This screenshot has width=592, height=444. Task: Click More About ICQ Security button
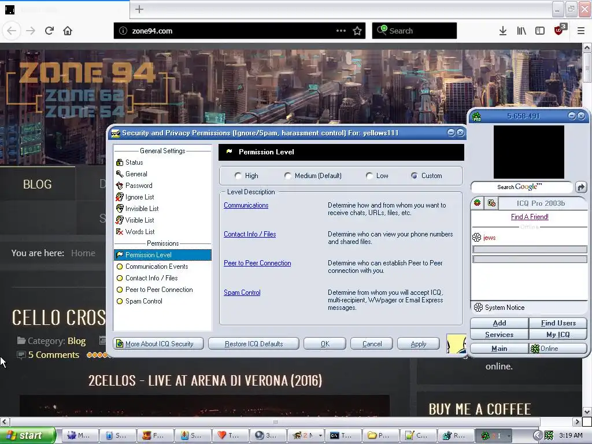(158, 344)
